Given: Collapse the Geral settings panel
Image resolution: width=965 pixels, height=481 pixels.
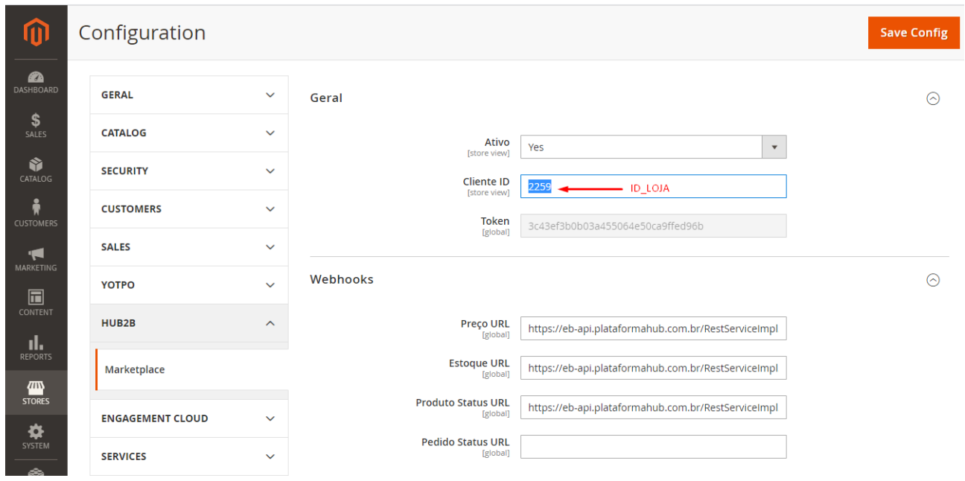Looking at the screenshot, I should pos(933,98).
